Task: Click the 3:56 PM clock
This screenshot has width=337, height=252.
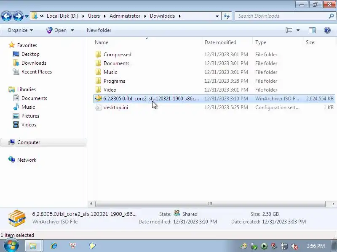Action: pyautogui.click(x=316, y=246)
